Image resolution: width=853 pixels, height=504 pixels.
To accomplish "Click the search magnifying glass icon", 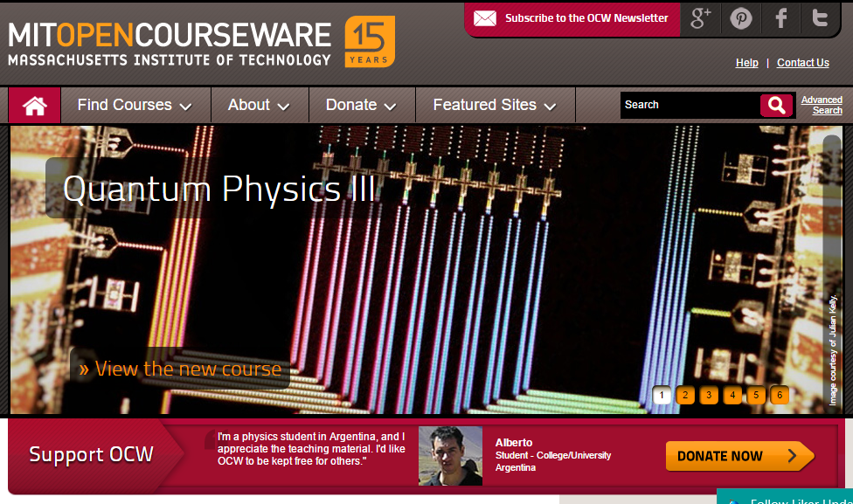I will coord(775,105).
